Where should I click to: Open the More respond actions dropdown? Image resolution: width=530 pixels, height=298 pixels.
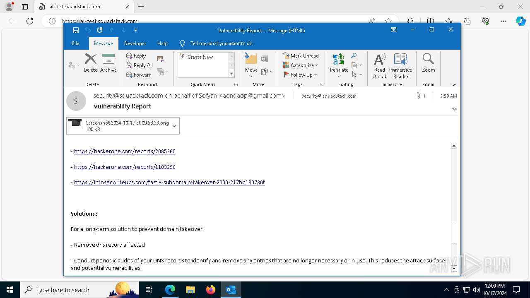[163, 72]
